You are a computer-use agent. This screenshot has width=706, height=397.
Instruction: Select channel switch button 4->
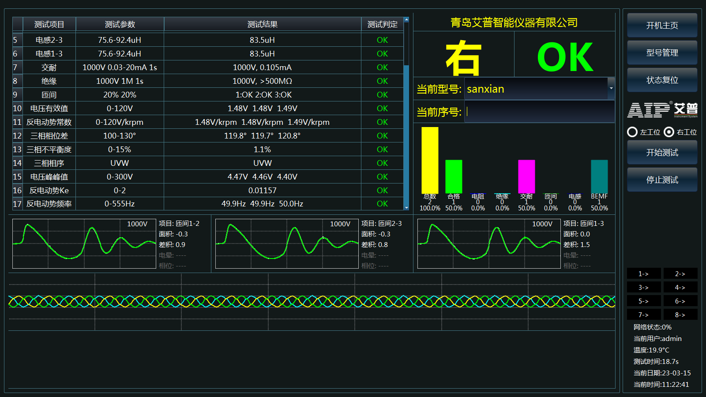pyautogui.click(x=680, y=287)
